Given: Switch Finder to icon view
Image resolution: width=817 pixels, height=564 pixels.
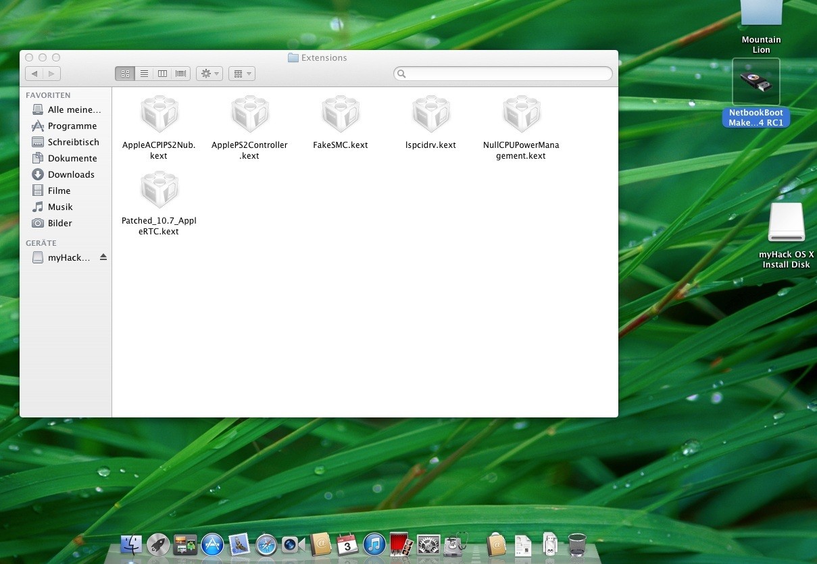Looking at the screenshot, I should [x=125, y=74].
